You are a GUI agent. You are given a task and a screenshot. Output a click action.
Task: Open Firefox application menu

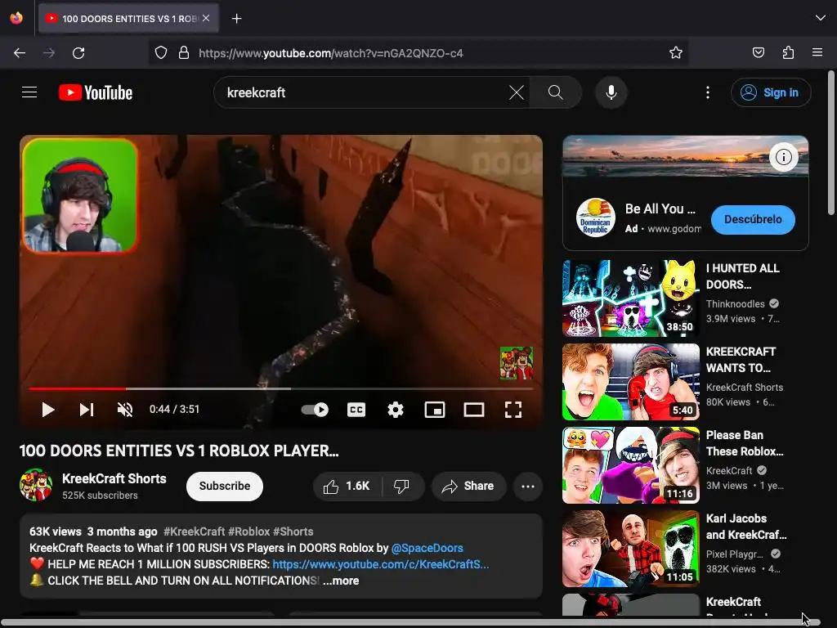click(x=817, y=53)
